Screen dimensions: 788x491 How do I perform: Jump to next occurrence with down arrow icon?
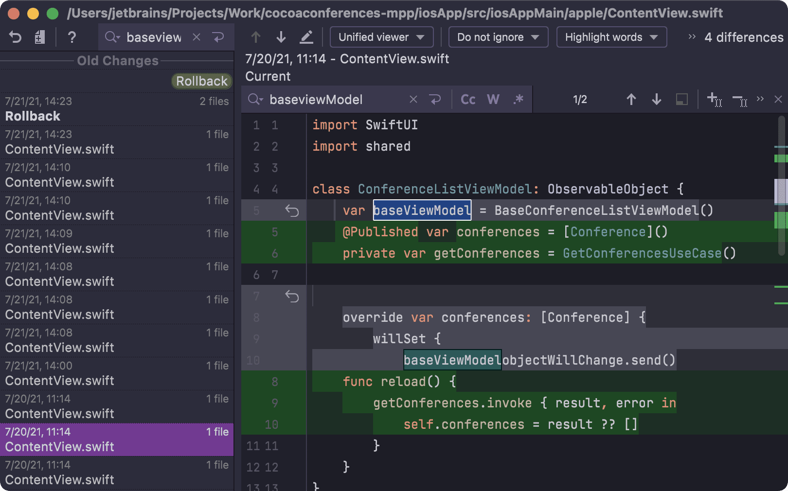(x=656, y=99)
